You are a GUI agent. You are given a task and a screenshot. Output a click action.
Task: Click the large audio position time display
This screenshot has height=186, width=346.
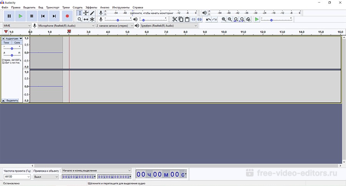coord(161,174)
